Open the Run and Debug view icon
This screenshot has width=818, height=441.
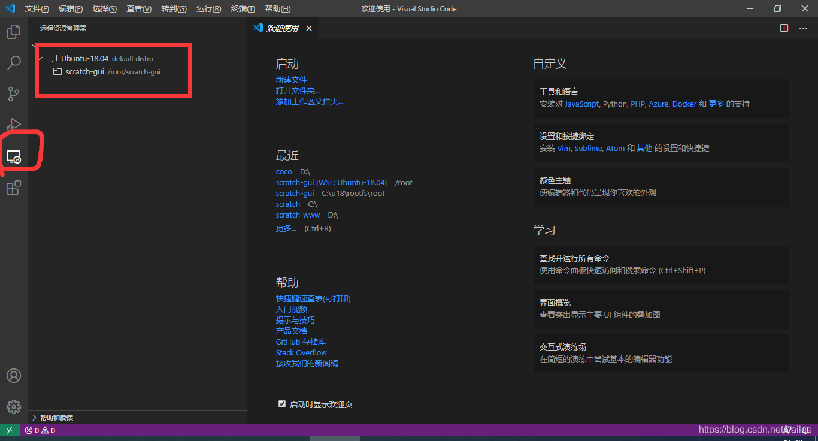14,125
